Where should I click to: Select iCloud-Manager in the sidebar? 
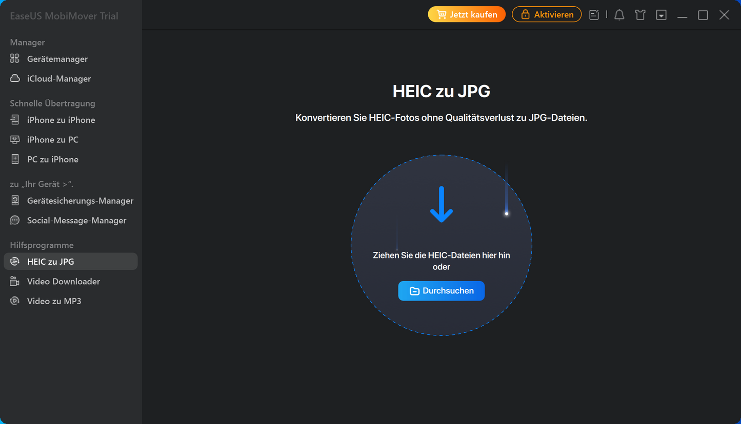pos(58,79)
